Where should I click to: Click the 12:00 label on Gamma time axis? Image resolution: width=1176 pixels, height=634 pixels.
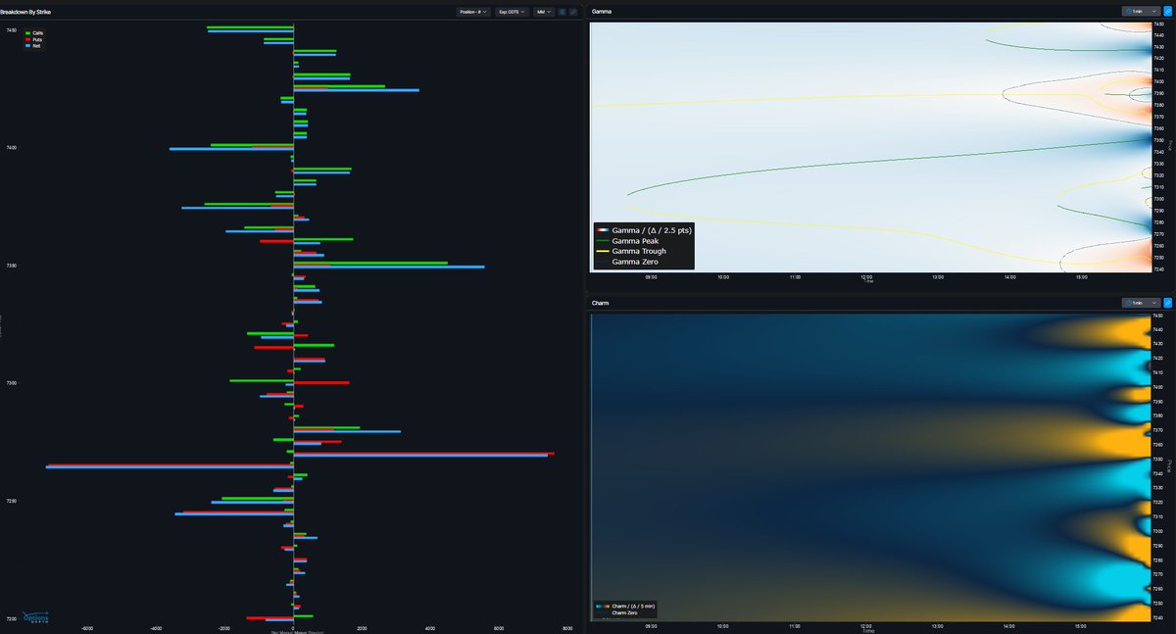coord(866,277)
